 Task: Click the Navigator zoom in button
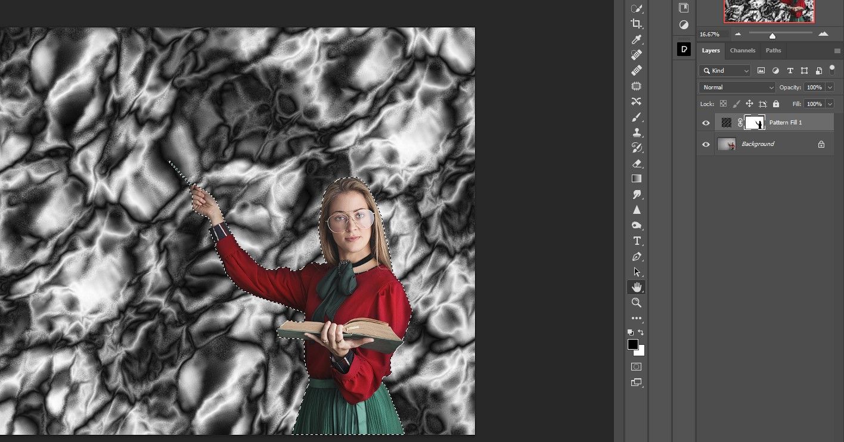823,34
